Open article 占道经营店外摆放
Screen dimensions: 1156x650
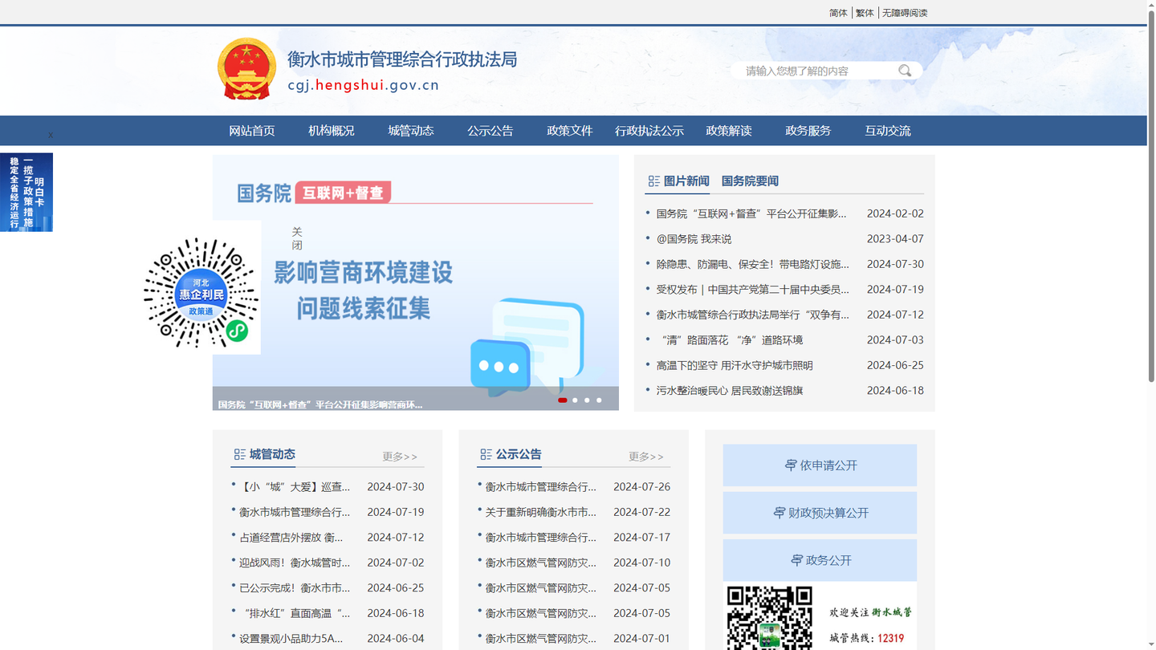(291, 538)
